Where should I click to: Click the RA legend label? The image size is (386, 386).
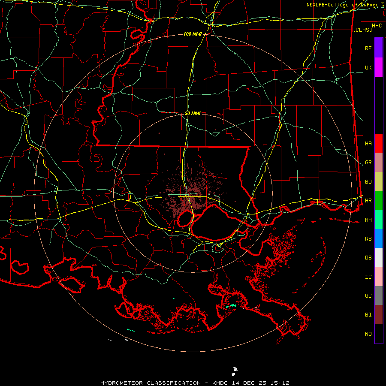pyautogui.click(x=368, y=220)
